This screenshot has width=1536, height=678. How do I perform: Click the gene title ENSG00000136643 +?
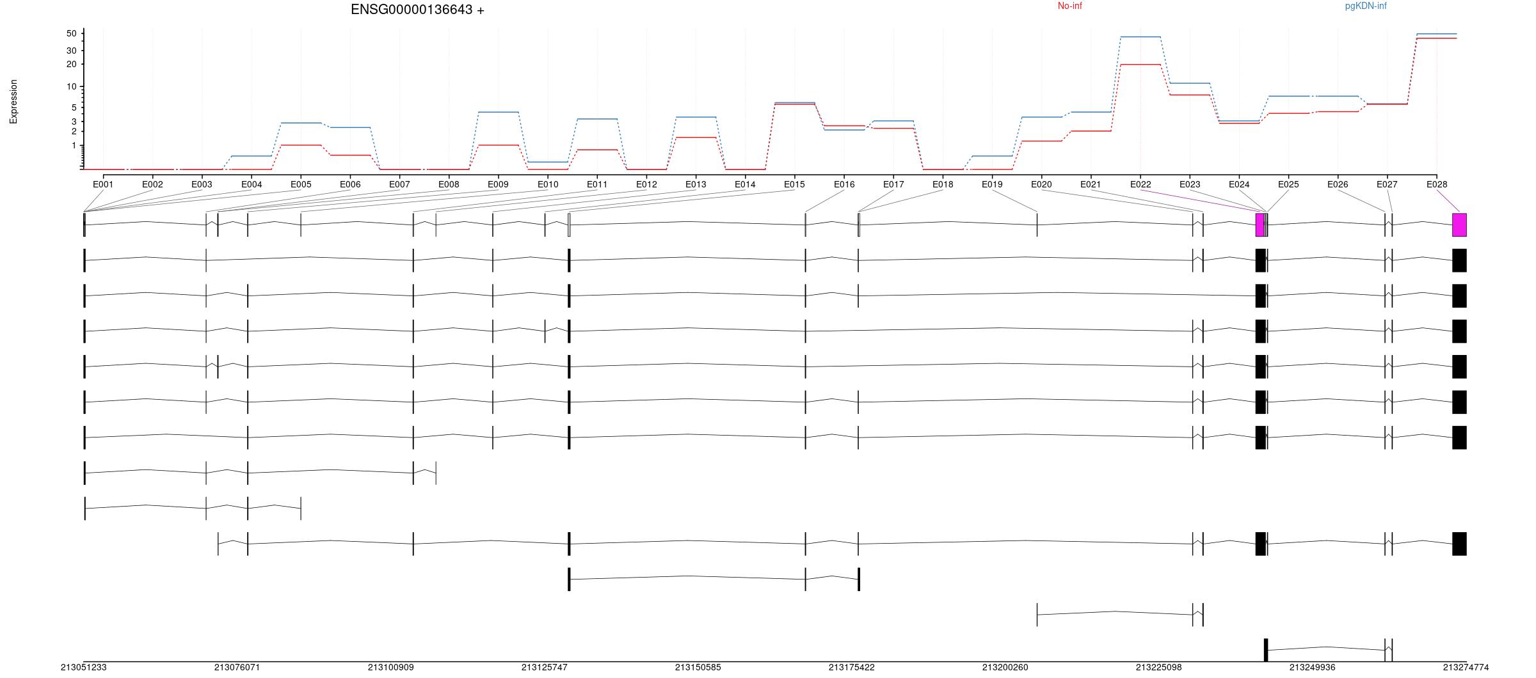417,10
